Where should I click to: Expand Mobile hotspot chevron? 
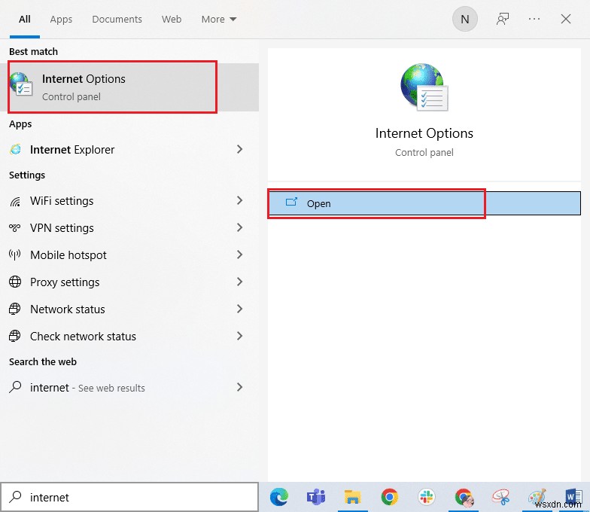click(239, 254)
